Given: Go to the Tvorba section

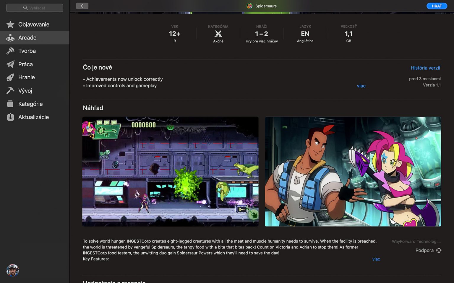Looking at the screenshot, I should coord(35,51).
